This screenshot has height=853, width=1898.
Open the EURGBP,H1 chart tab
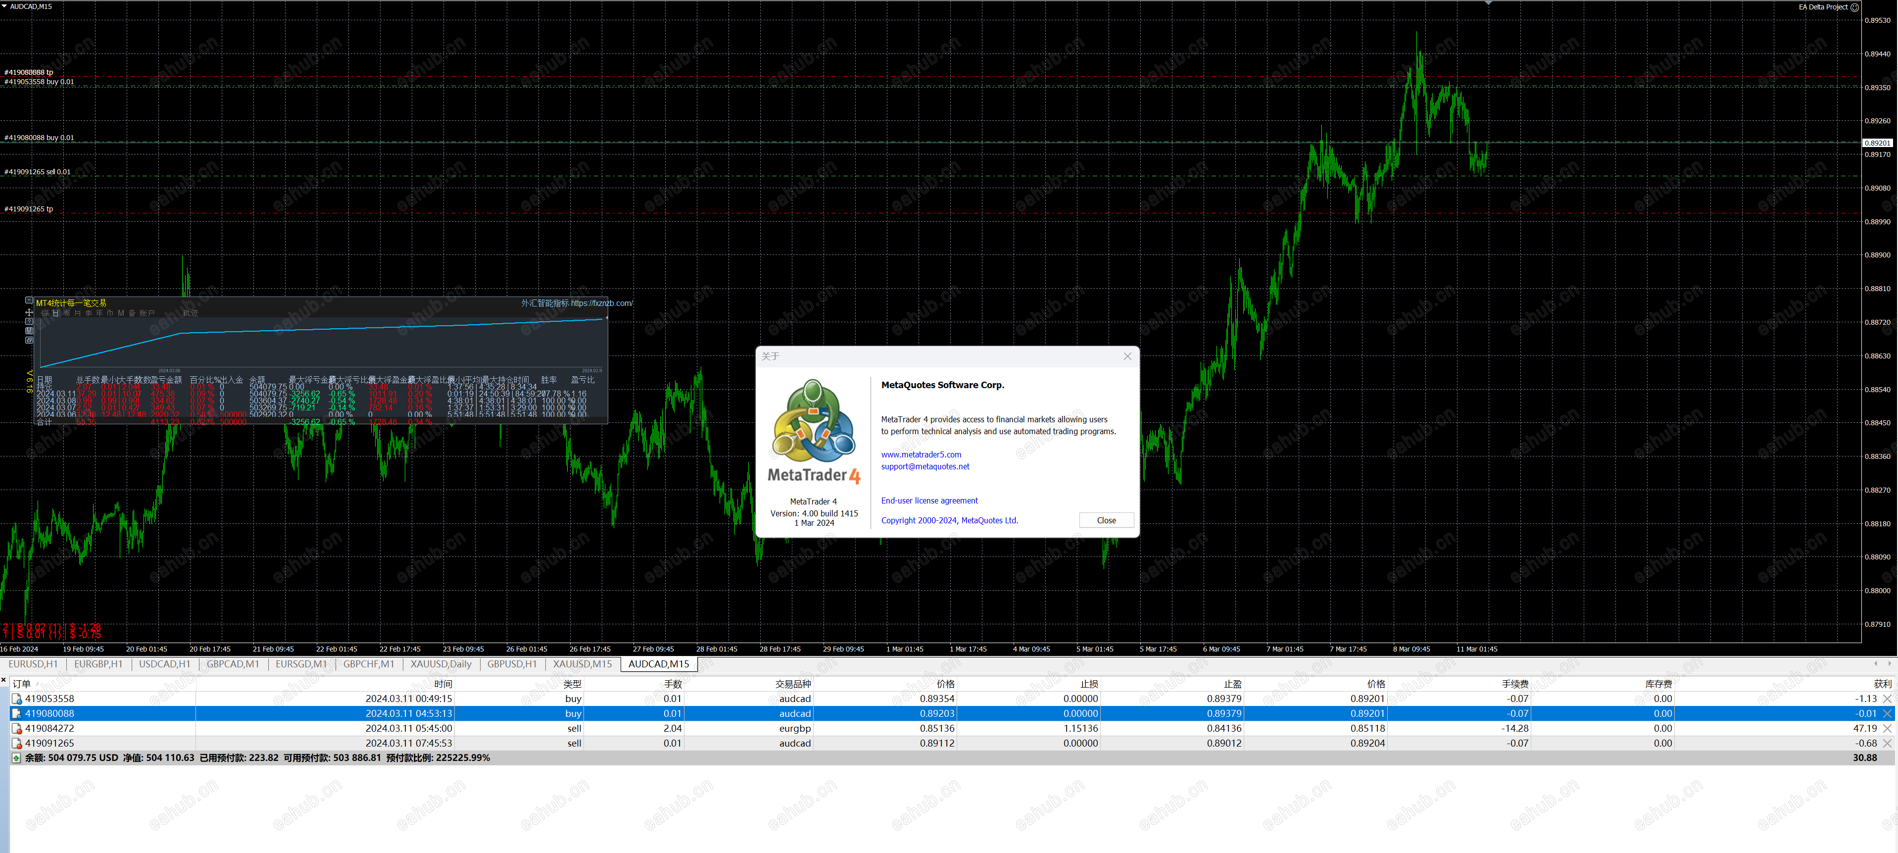[x=98, y=664]
